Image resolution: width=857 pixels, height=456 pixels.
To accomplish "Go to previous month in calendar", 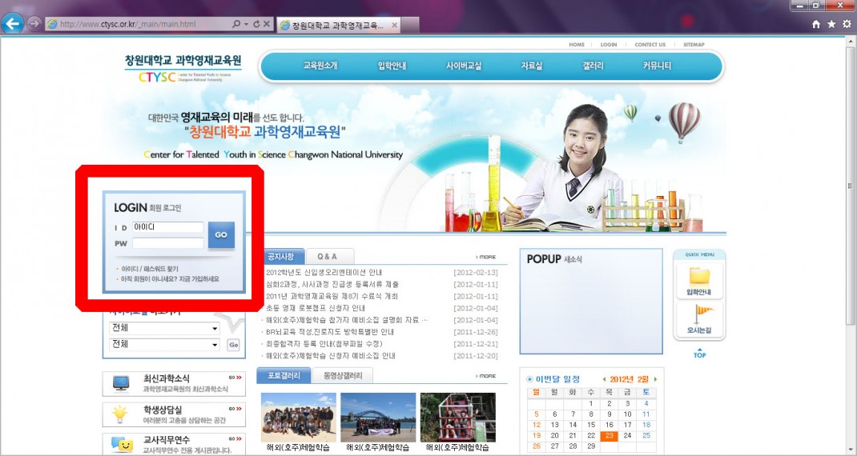I will tap(604, 379).
